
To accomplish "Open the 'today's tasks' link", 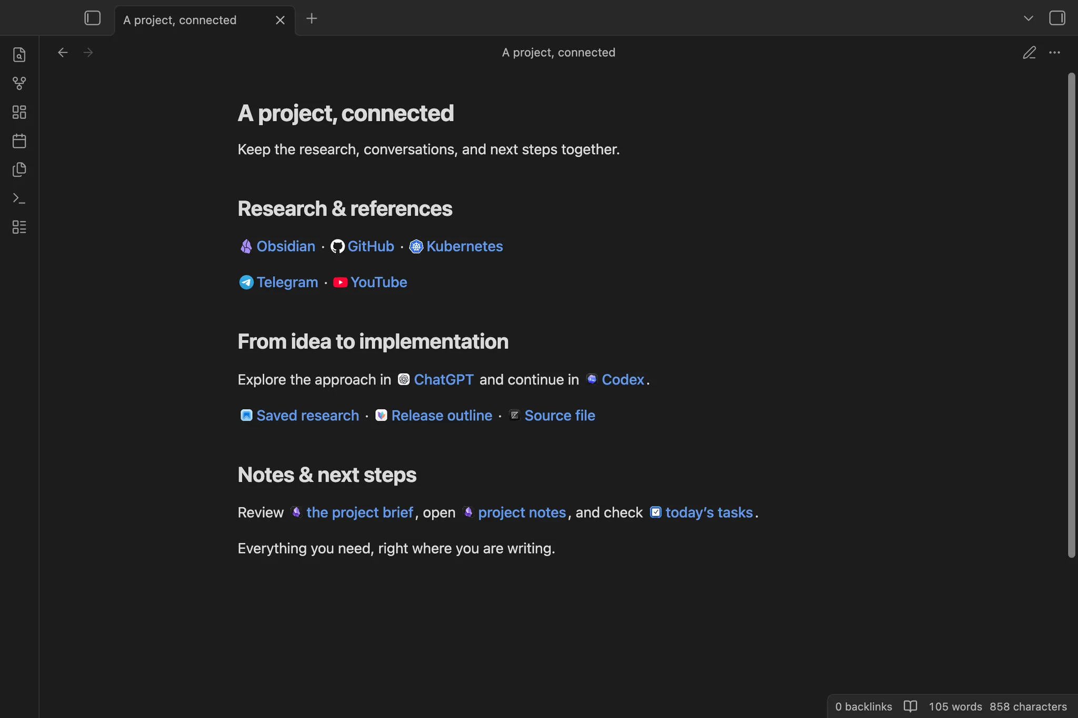I will (709, 513).
